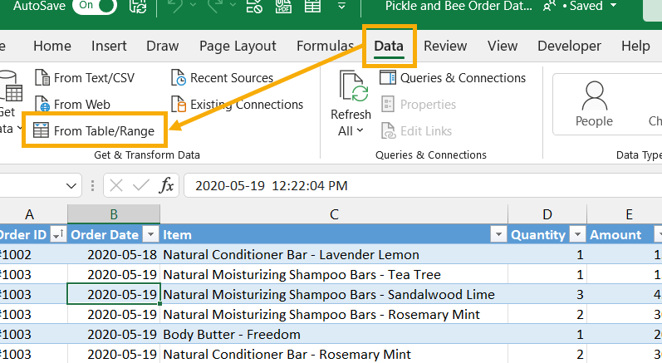662x363 pixels.
Task: Click the share person icon near Saved
Action: click(549, 6)
